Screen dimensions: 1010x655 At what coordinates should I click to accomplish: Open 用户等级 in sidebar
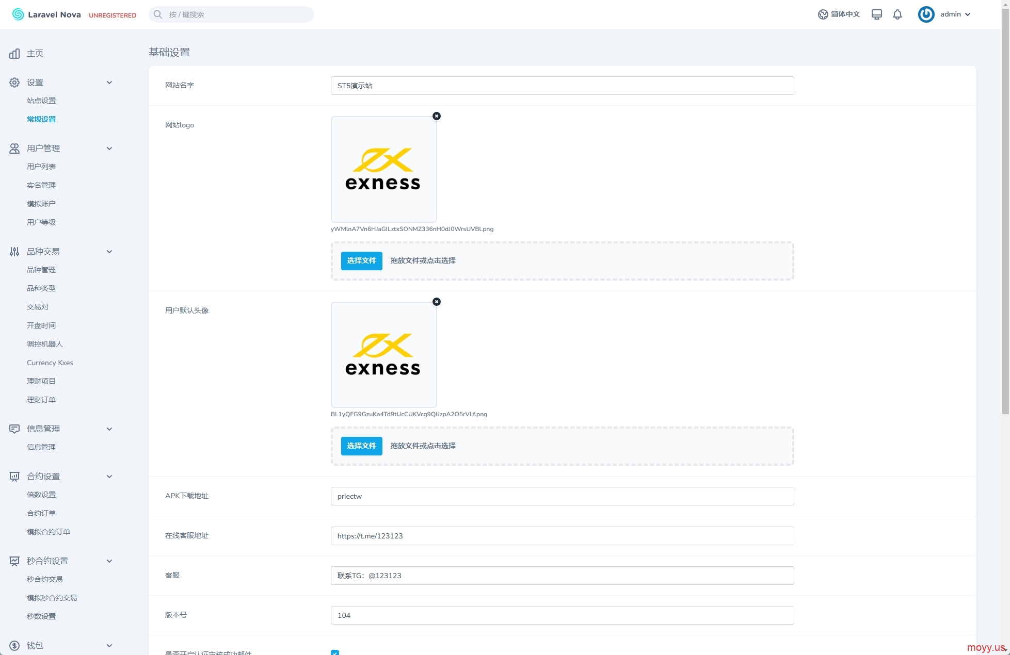[41, 222]
